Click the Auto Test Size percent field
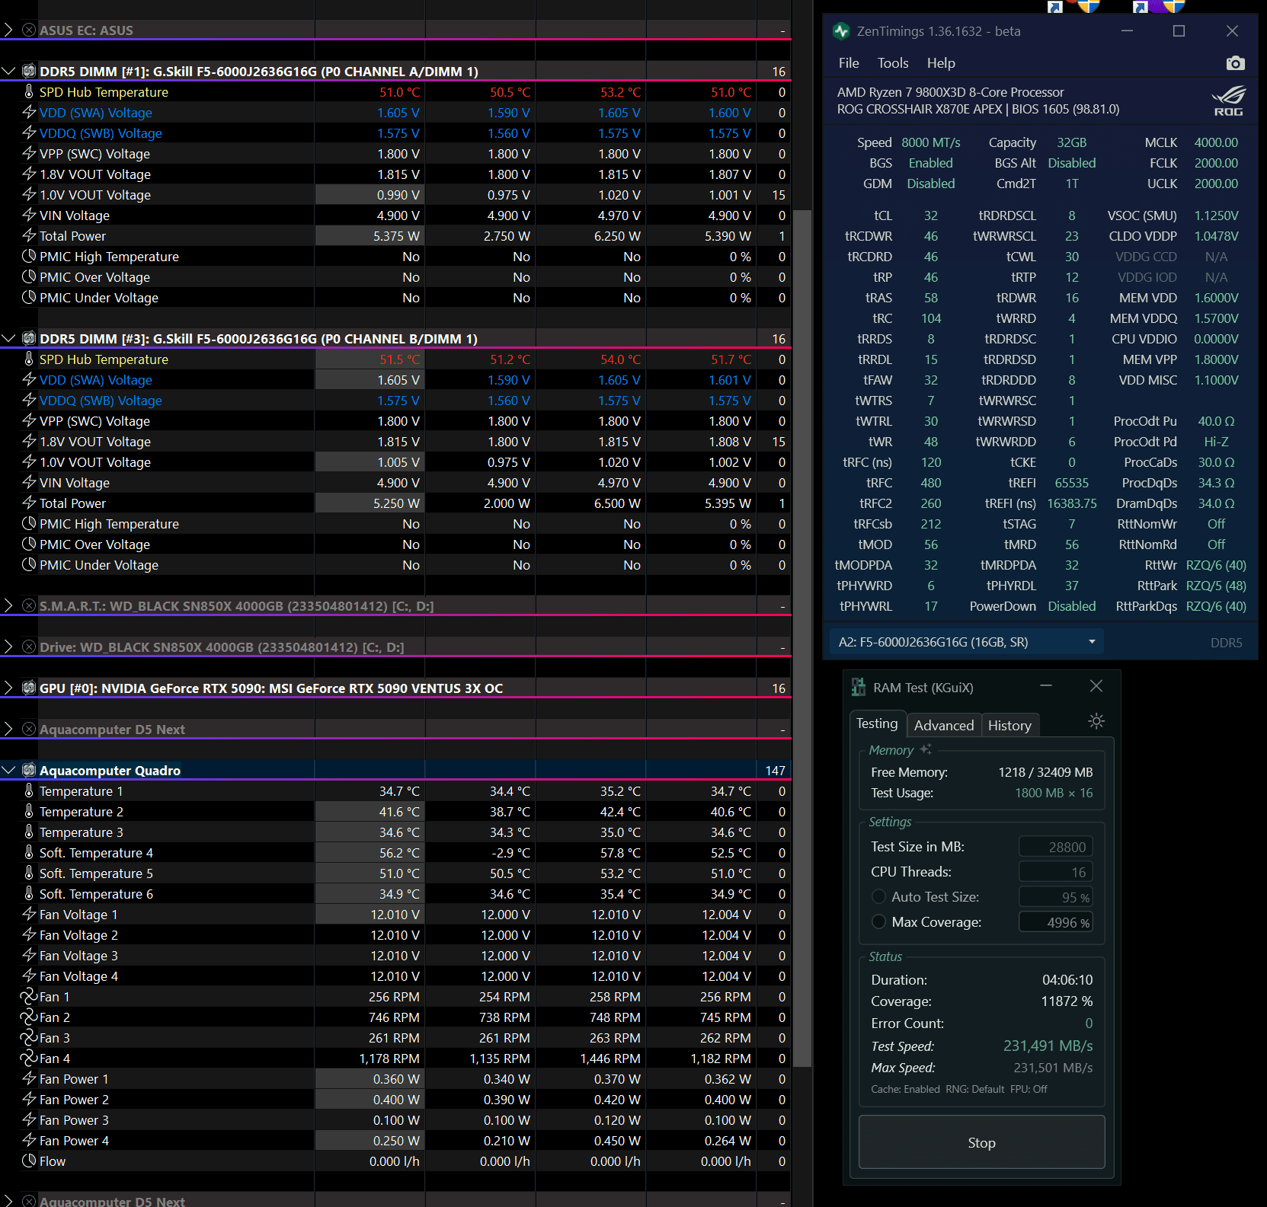The image size is (1267, 1207). (x=1055, y=897)
